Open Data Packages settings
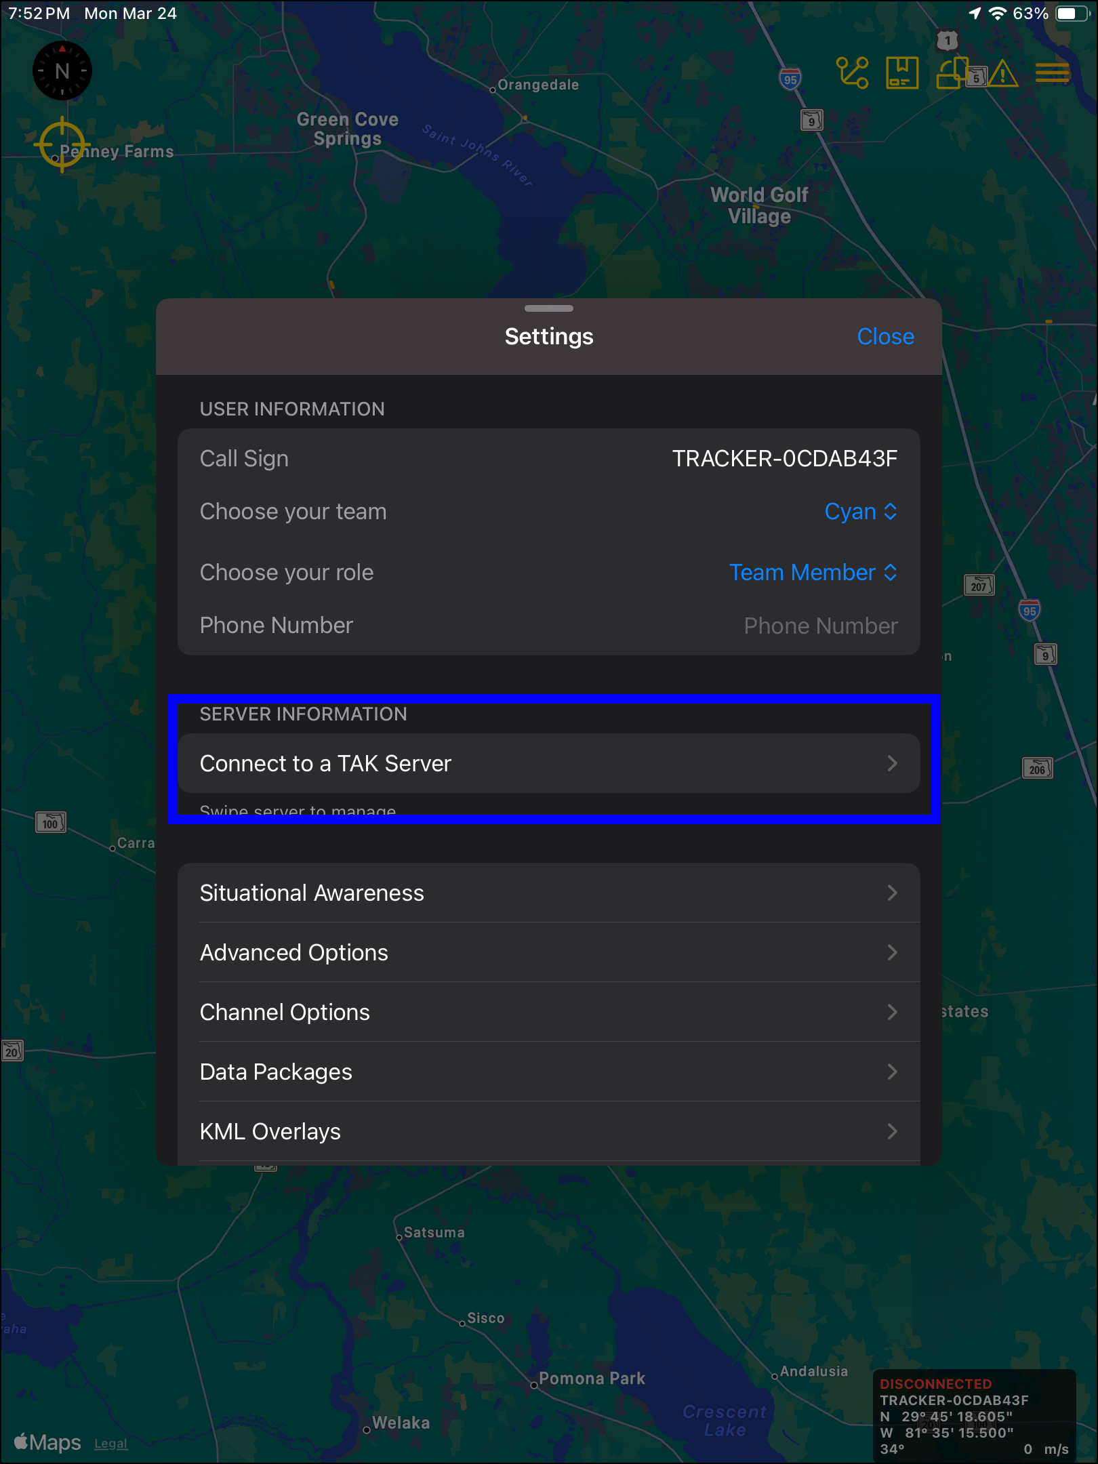The width and height of the screenshot is (1098, 1464). [x=548, y=1072]
